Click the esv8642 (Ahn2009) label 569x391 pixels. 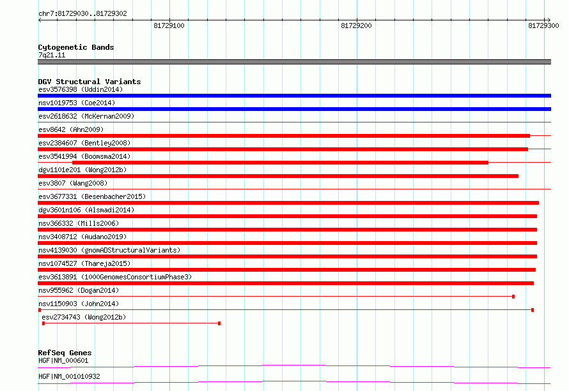71,129
